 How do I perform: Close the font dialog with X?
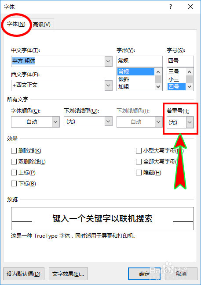tap(190, 7)
